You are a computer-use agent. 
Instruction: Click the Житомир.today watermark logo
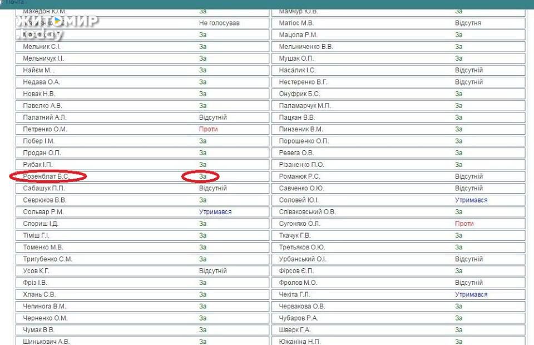56,27
